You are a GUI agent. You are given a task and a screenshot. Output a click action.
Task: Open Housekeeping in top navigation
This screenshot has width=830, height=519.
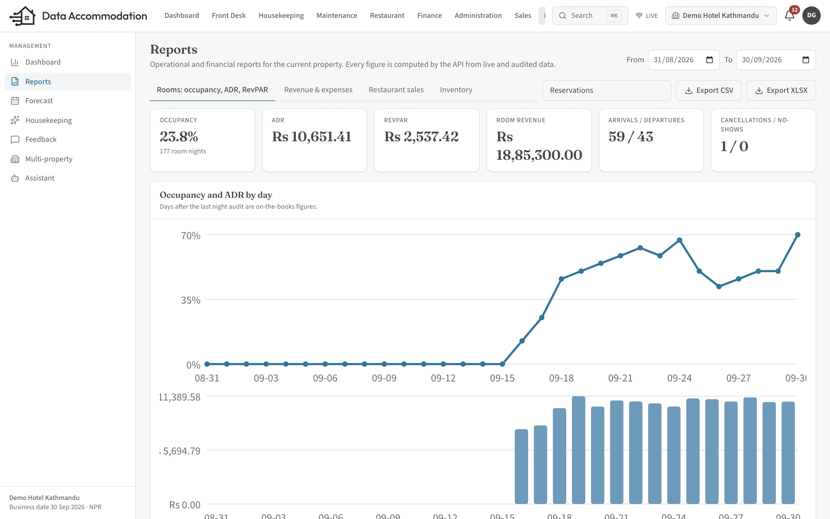(281, 16)
